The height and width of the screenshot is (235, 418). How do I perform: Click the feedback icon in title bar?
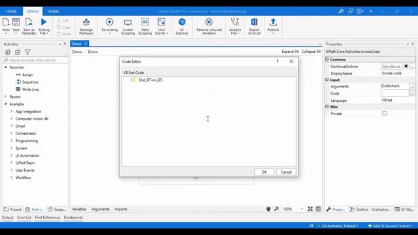(x=351, y=11)
